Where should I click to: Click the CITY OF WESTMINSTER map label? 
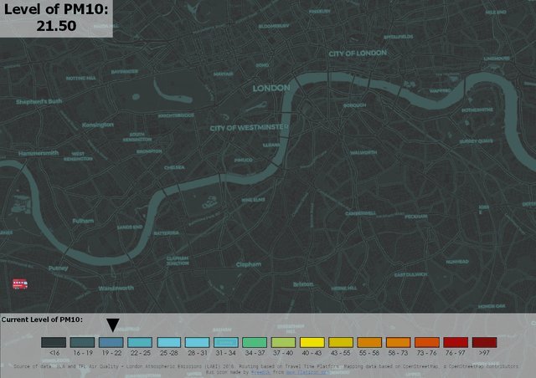(249, 128)
